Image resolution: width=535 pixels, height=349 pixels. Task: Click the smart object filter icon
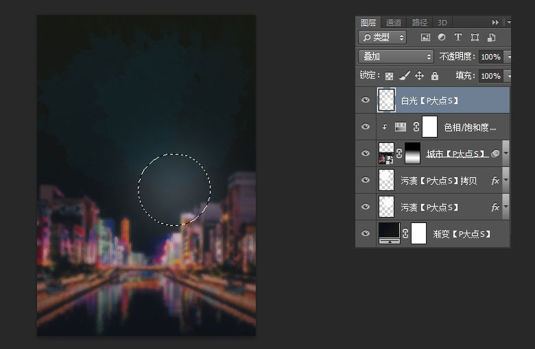pyautogui.click(x=491, y=38)
